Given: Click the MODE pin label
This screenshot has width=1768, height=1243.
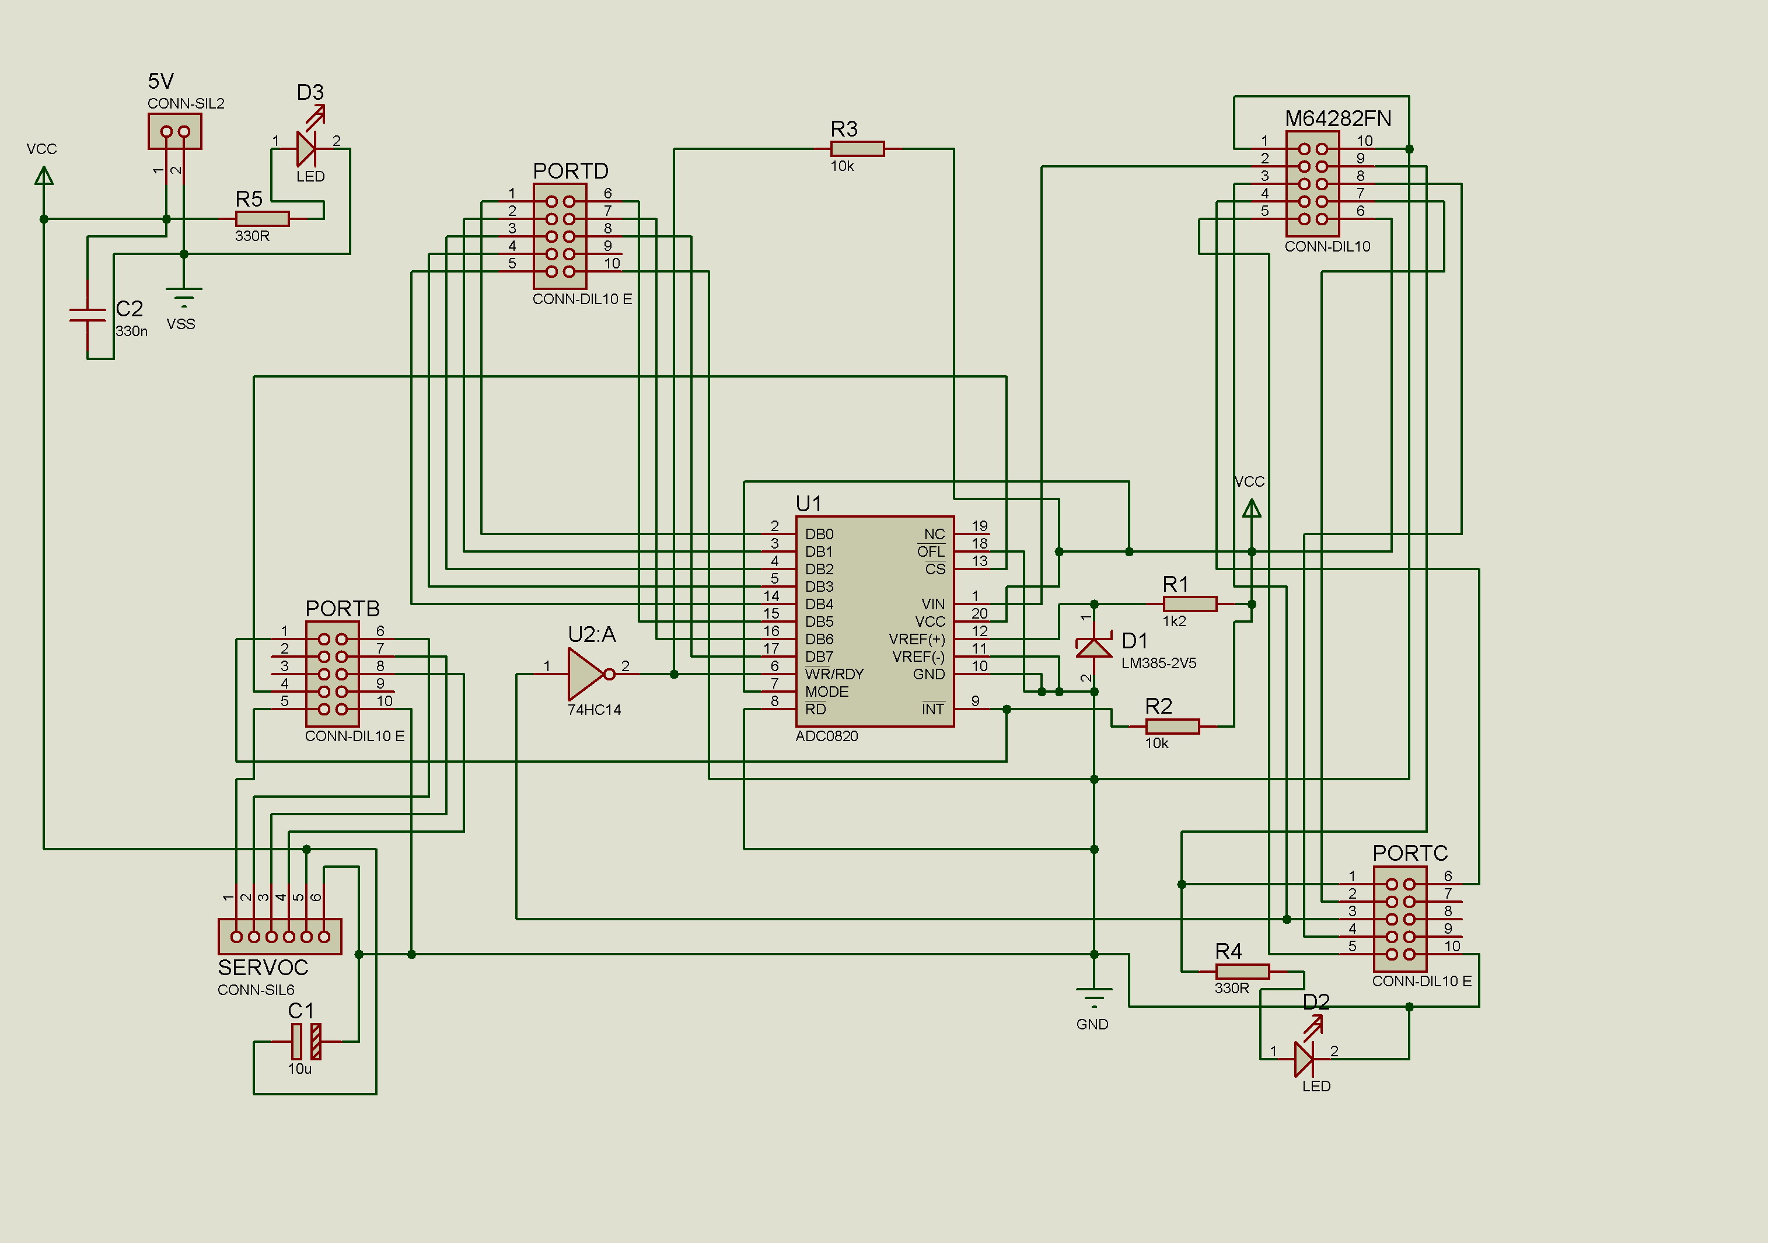Looking at the screenshot, I should tap(826, 692).
